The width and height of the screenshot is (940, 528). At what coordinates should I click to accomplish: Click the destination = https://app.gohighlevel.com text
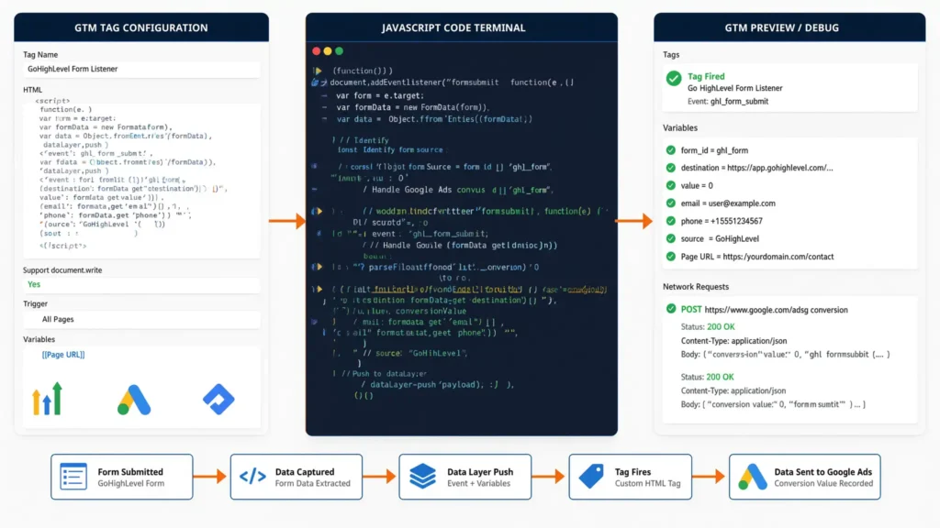[756, 168]
